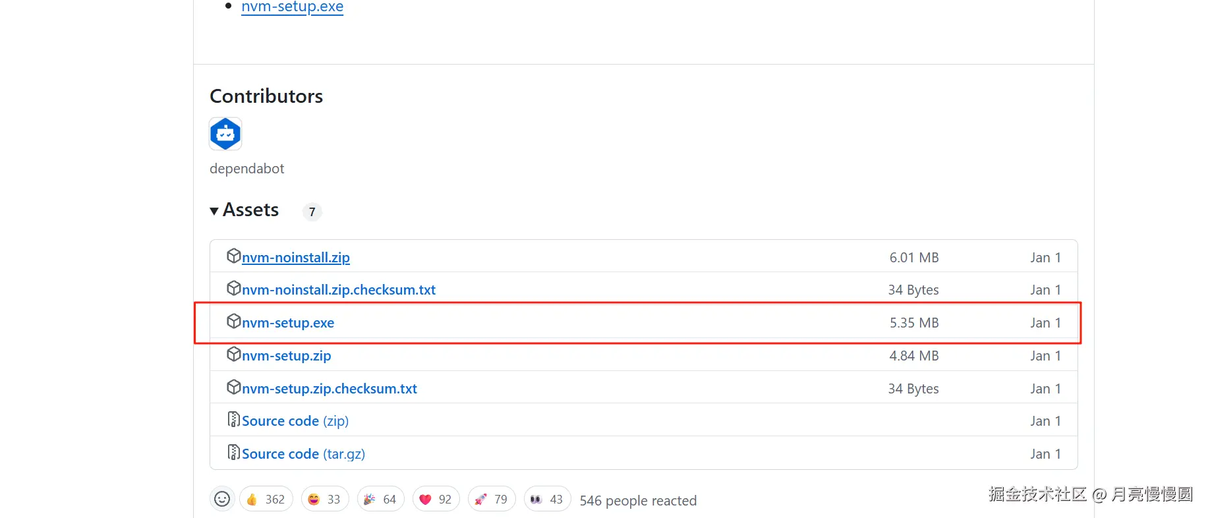
Task: Click package icon beside nvm-noinstall.zip.checksum.txt
Action: click(x=233, y=288)
